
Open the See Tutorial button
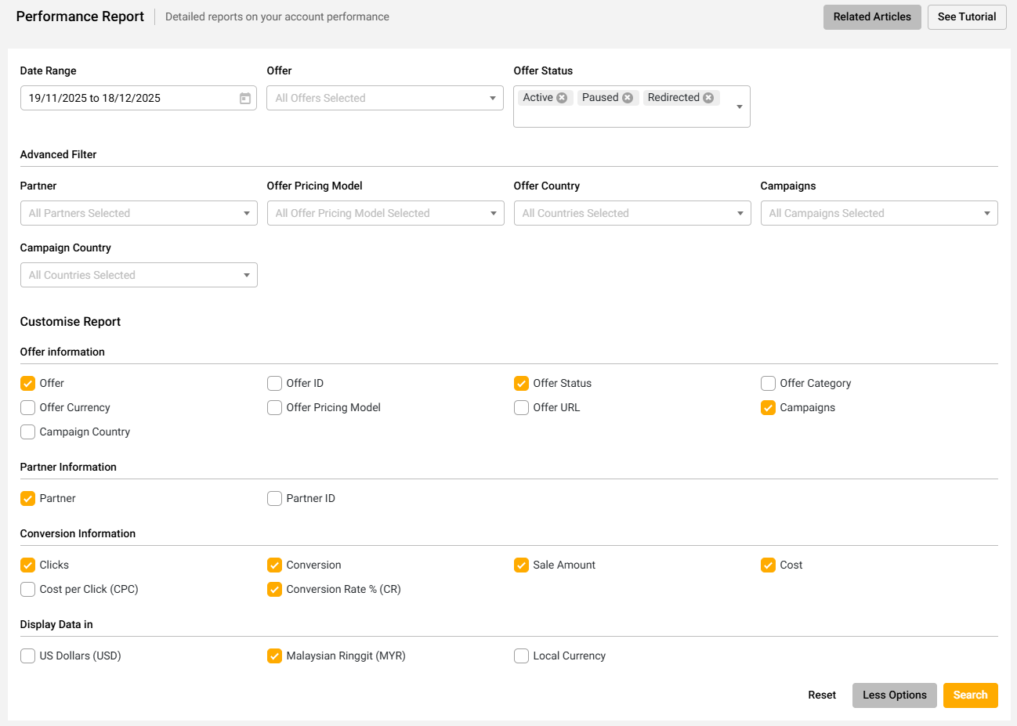tap(966, 17)
